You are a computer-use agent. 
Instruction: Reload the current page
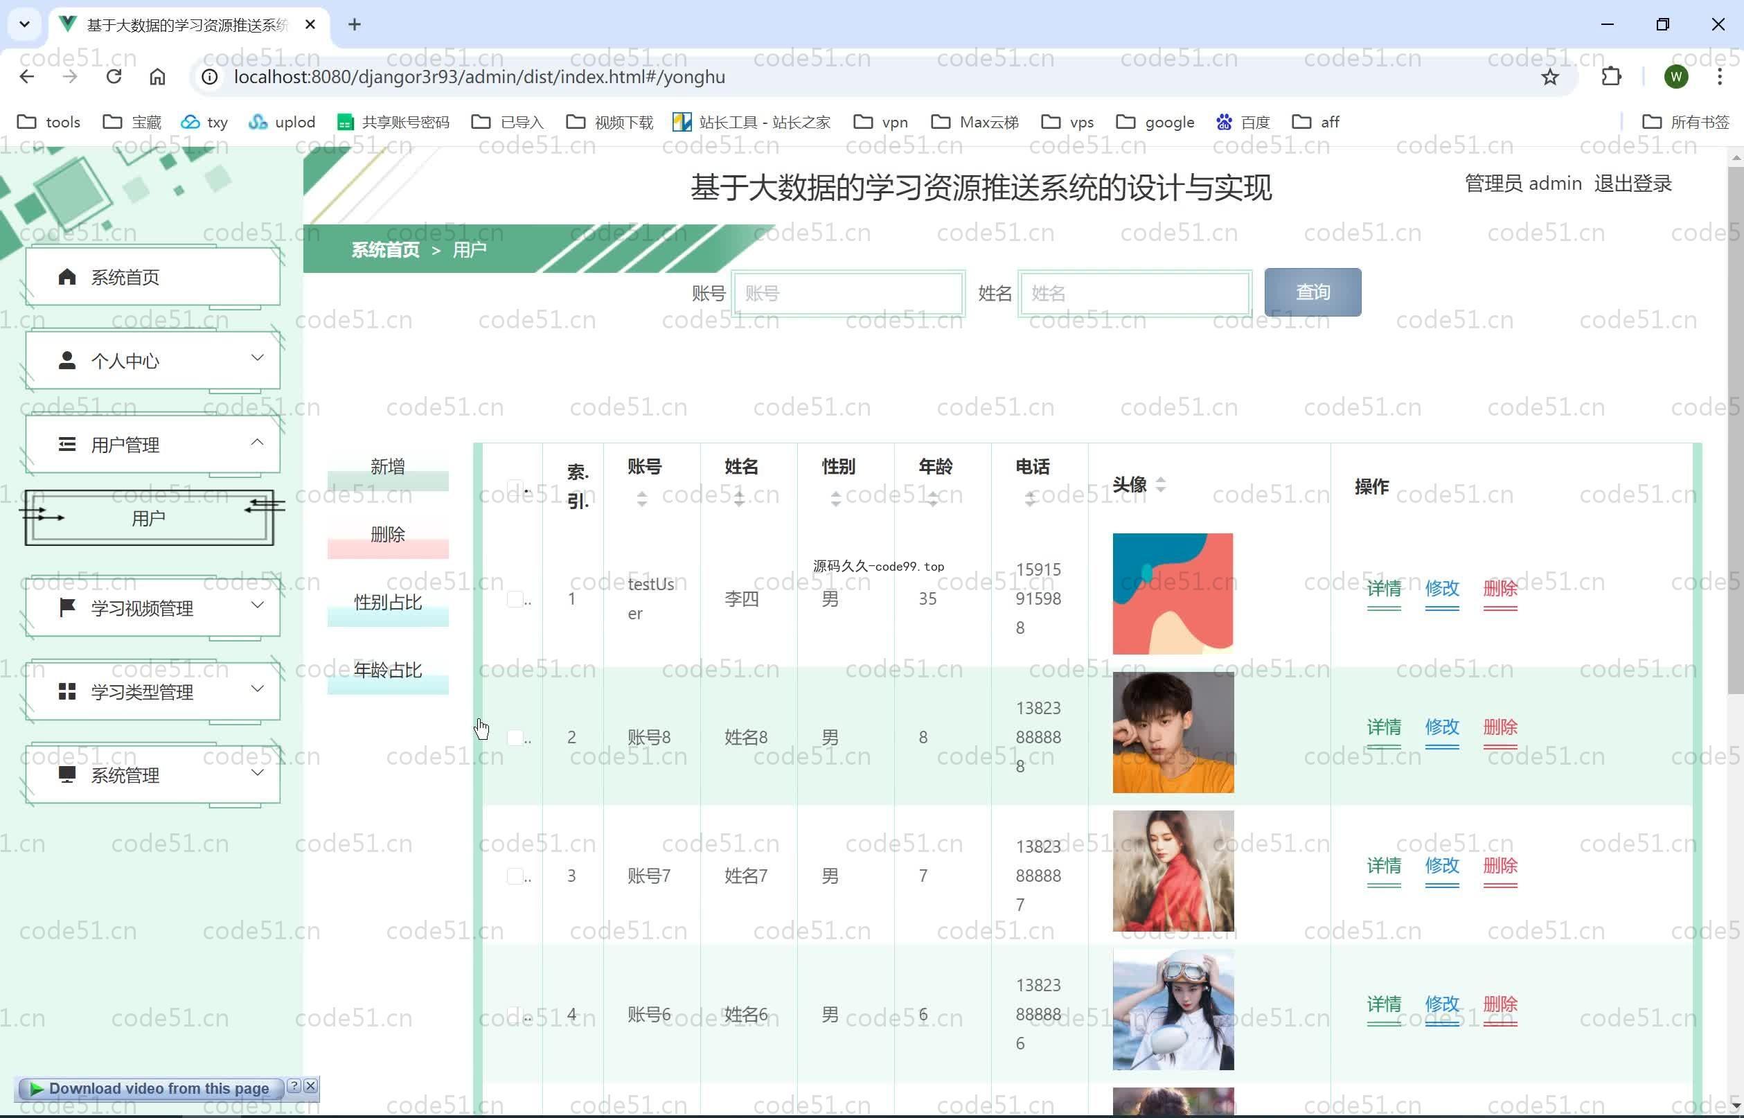pyautogui.click(x=114, y=77)
